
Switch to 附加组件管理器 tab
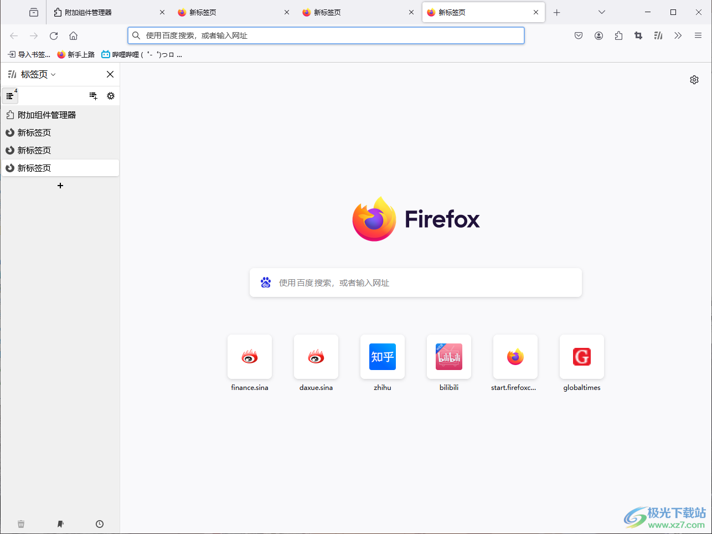click(x=109, y=12)
